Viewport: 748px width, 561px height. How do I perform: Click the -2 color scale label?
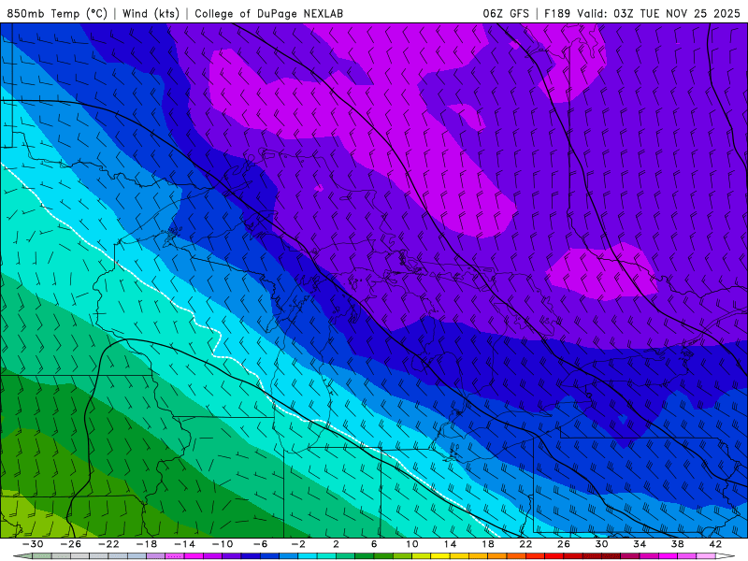click(298, 544)
